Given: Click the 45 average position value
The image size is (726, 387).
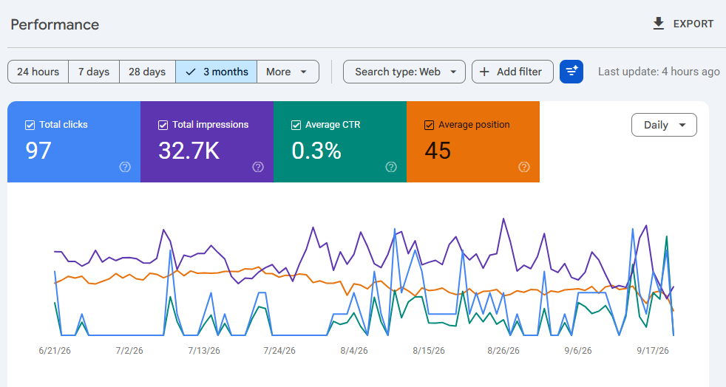Looking at the screenshot, I should 438,151.
